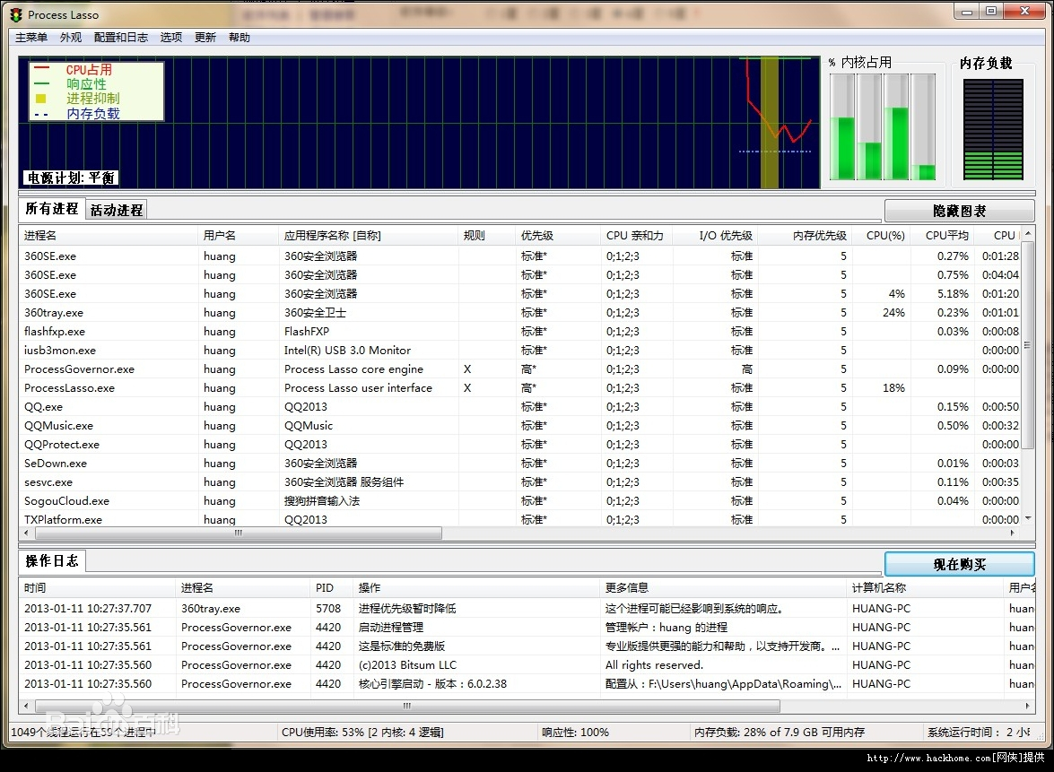Open the 帮助 menu
The image size is (1054, 772).
pyautogui.click(x=239, y=37)
